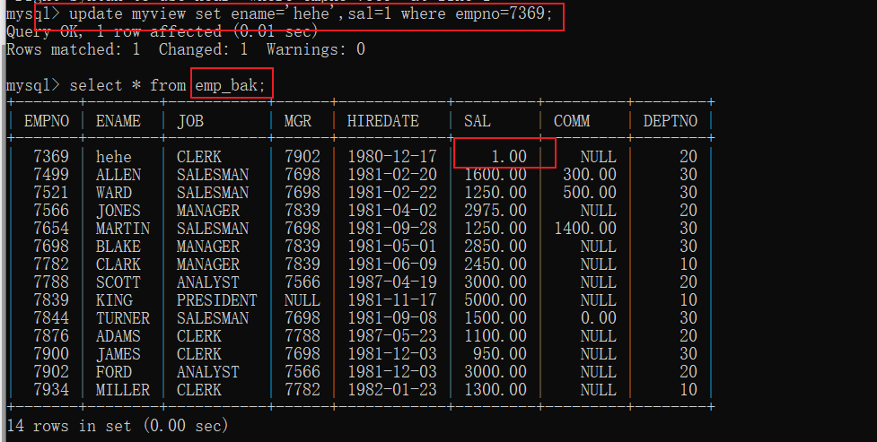
Task: Click employee number 7934
Action: [x=51, y=389]
